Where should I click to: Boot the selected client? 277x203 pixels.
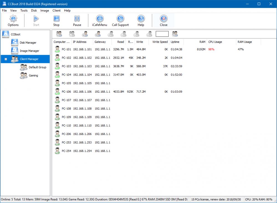point(136,33)
